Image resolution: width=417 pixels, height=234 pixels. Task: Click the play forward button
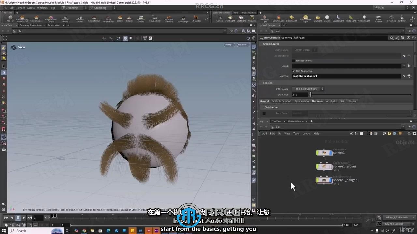(23, 218)
